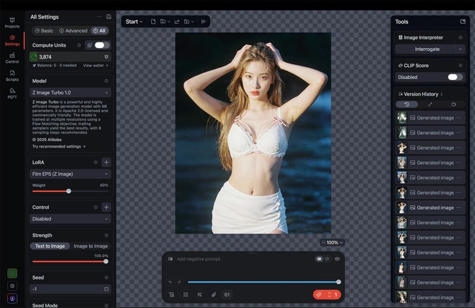Click the new document icon in top toolbar
Screen dimensions: 475x308
click(153, 22)
